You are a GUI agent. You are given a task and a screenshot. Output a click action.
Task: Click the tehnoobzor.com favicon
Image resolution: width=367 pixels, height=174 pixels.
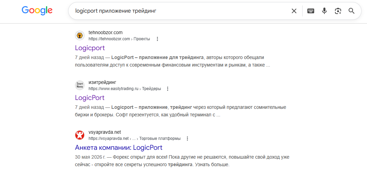click(80, 35)
